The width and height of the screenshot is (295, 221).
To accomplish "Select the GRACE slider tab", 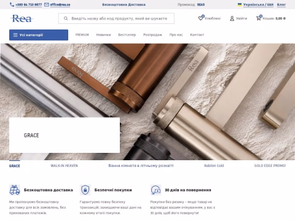I will pyautogui.click(x=15, y=166).
